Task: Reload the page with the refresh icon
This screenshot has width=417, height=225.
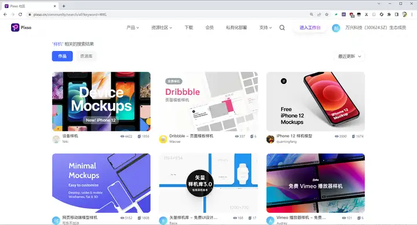Action: pyautogui.click(x=20, y=14)
